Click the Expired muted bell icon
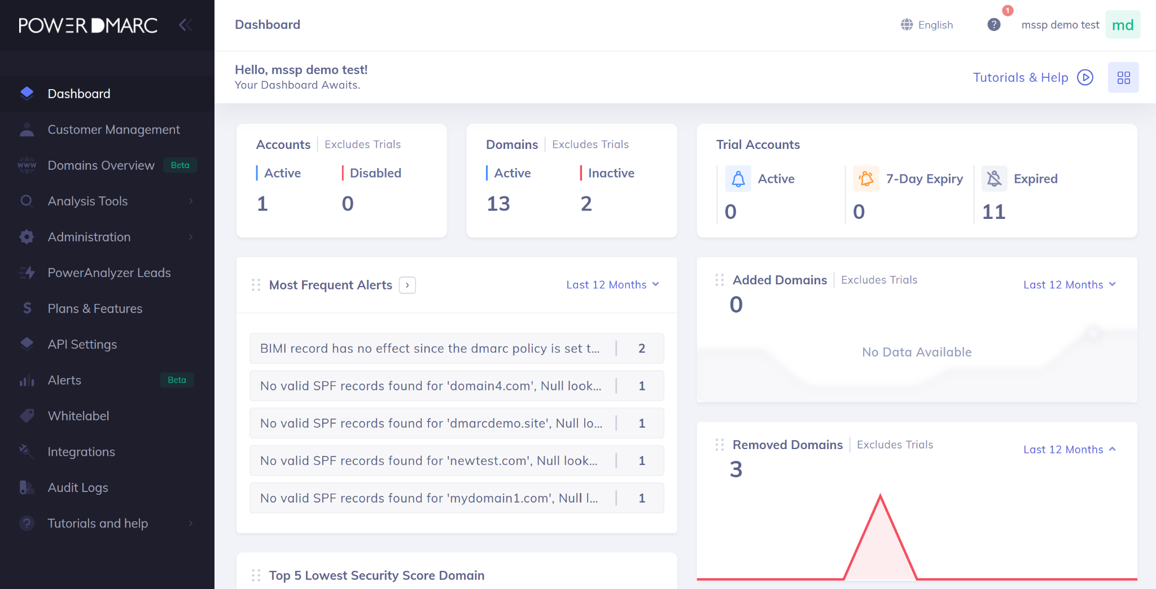The width and height of the screenshot is (1156, 589). (x=994, y=179)
